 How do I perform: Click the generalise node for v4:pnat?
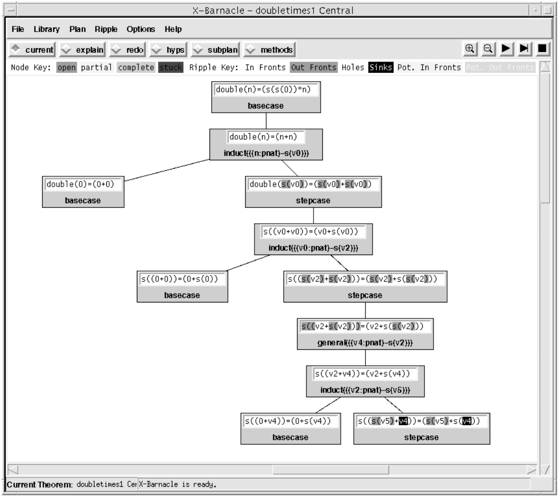365,334
